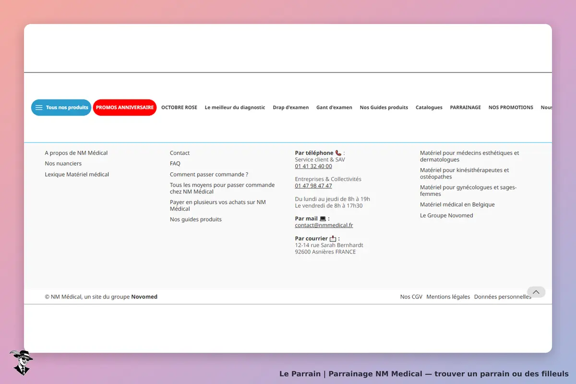The height and width of the screenshot is (384, 576).
Task: Click the Par courrier heading text
Action: click(312, 239)
